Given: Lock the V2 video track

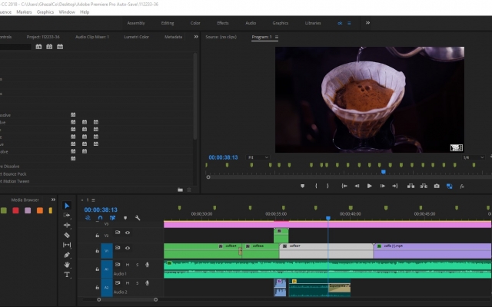Looking at the screenshot, I should point(98,236).
